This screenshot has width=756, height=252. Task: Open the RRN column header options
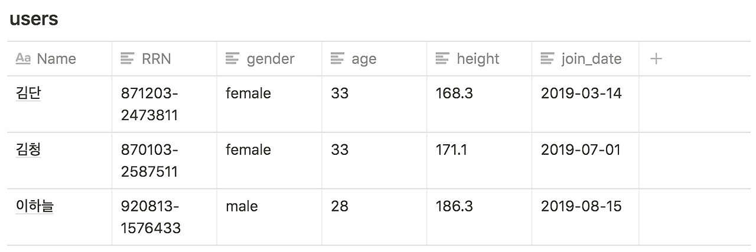click(x=157, y=59)
